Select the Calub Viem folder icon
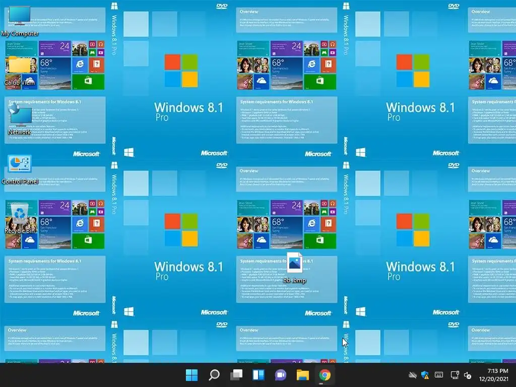This screenshot has height=387, width=516. click(20, 71)
